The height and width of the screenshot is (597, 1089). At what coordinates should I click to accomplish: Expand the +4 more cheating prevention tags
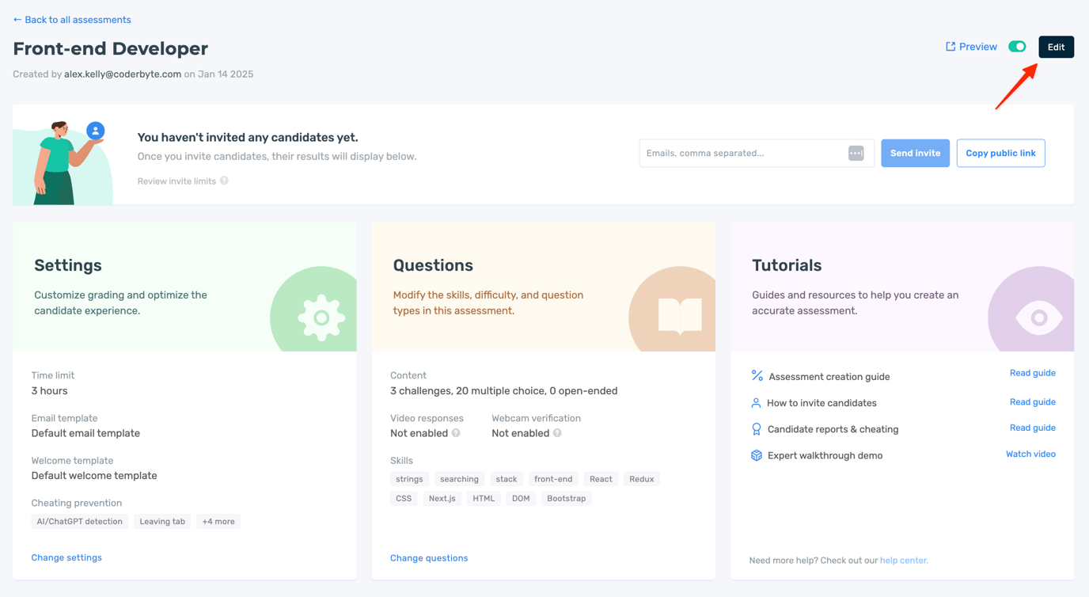click(x=218, y=521)
